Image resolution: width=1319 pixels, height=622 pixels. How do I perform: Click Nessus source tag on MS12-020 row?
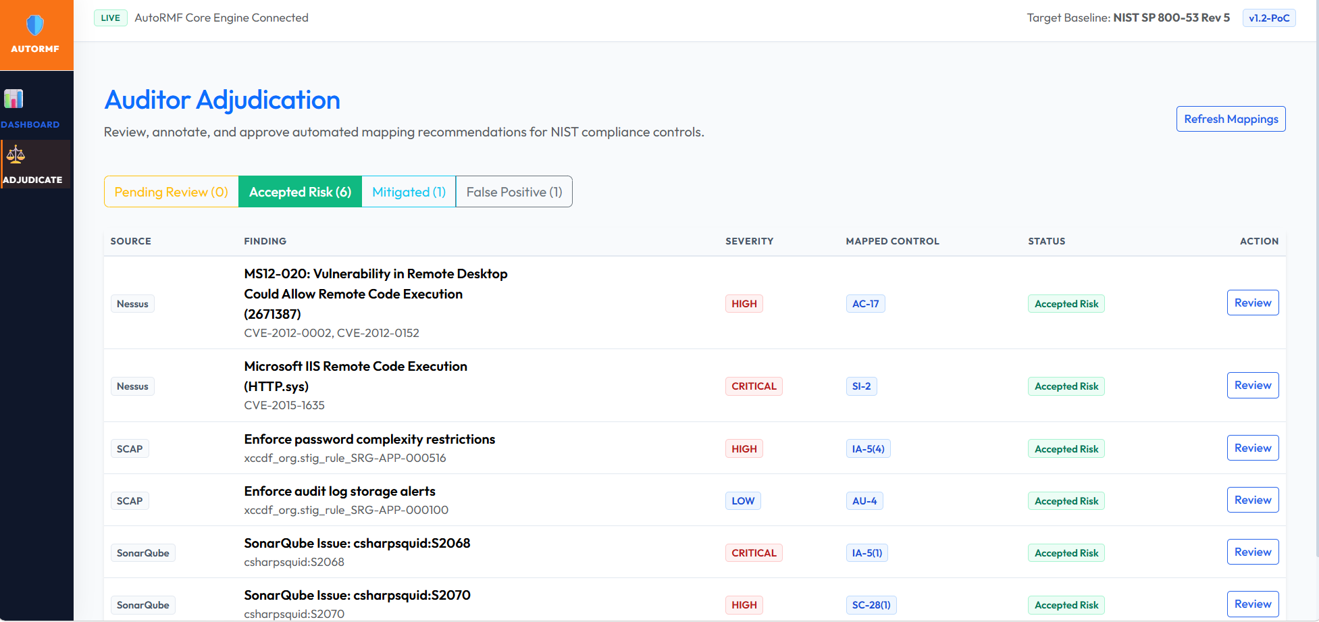point(132,304)
